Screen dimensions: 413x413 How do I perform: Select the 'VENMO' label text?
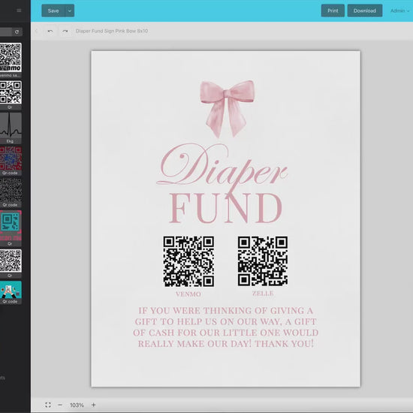[x=188, y=294]
